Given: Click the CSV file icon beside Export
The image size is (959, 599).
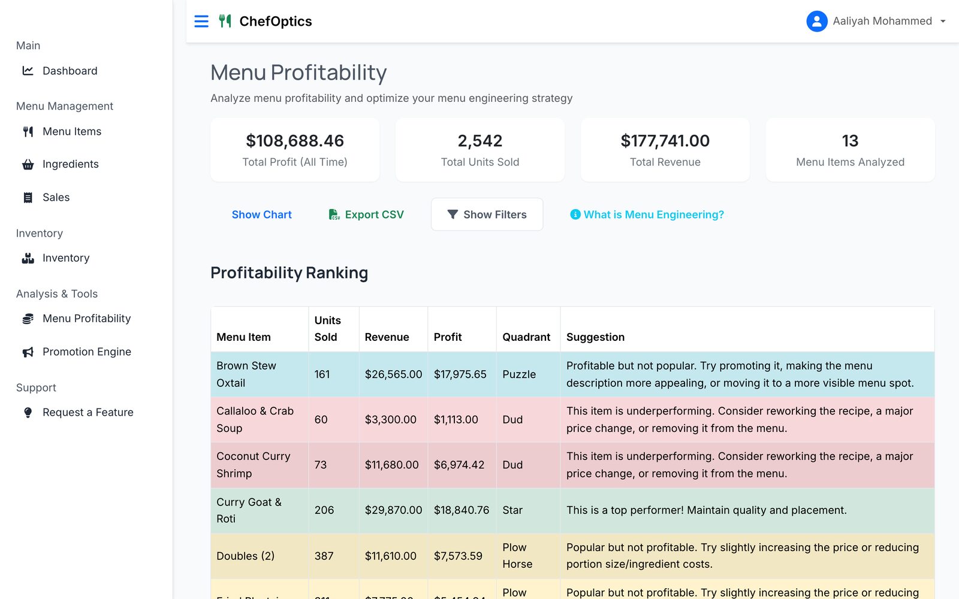Looking at the screenshot, I should point(334,214).
